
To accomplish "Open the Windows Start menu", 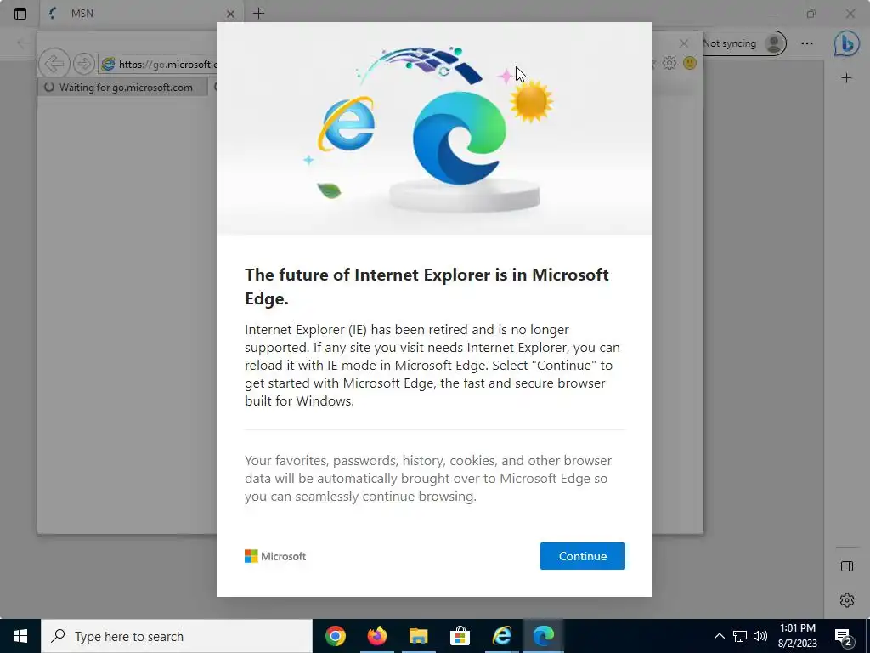I will [20, 636].
